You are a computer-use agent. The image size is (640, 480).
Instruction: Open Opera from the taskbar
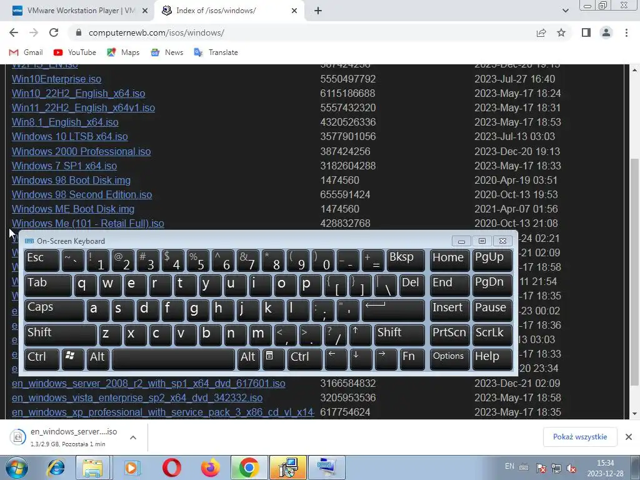coord(171,467)
